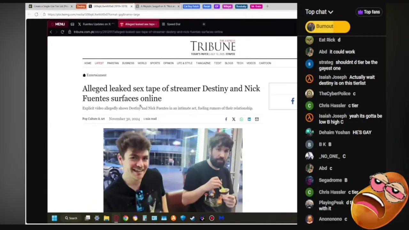409x230 pixels.
Task: Open a new tab in outer browser
Action: pos(267,6)
